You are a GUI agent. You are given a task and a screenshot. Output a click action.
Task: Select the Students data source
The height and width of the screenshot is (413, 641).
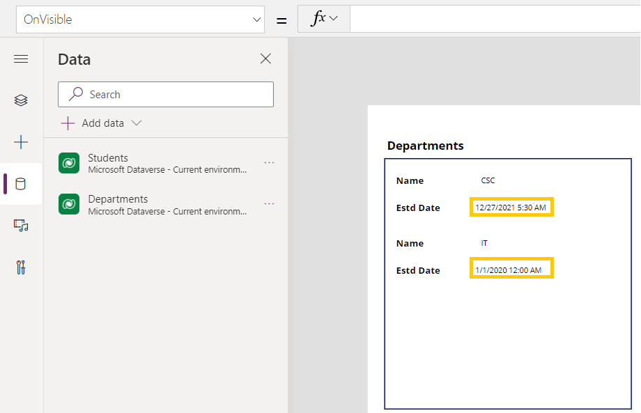coord(167,163)
